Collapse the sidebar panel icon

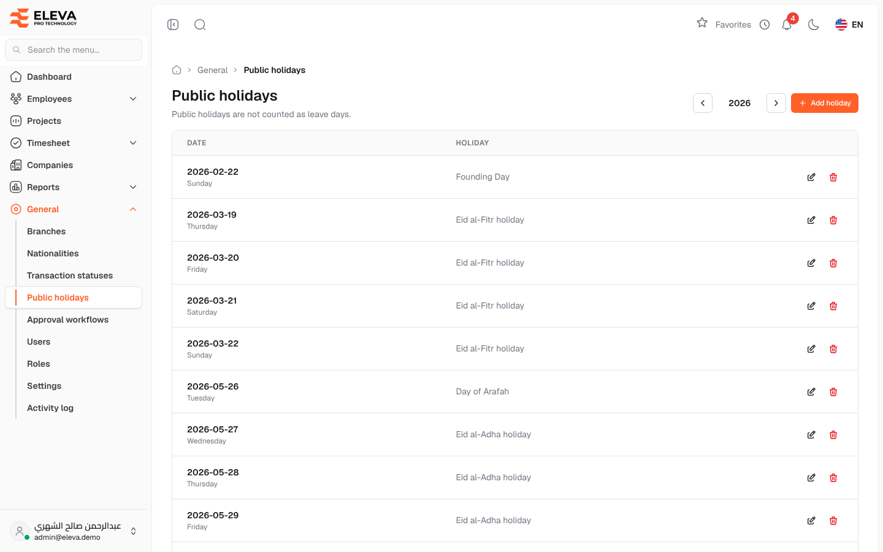(x=173, y=25)
